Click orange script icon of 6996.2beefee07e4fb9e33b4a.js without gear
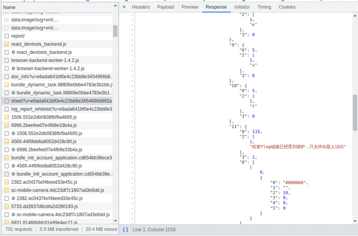The image size is (358, 236). click(7, 125)
